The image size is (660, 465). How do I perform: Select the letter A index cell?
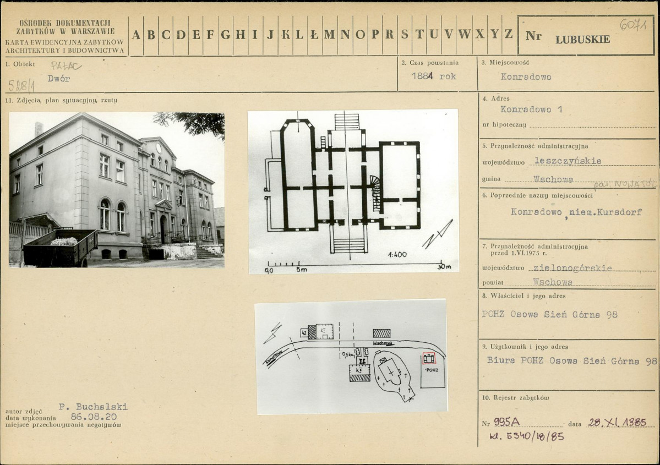(x=136, y=35)
